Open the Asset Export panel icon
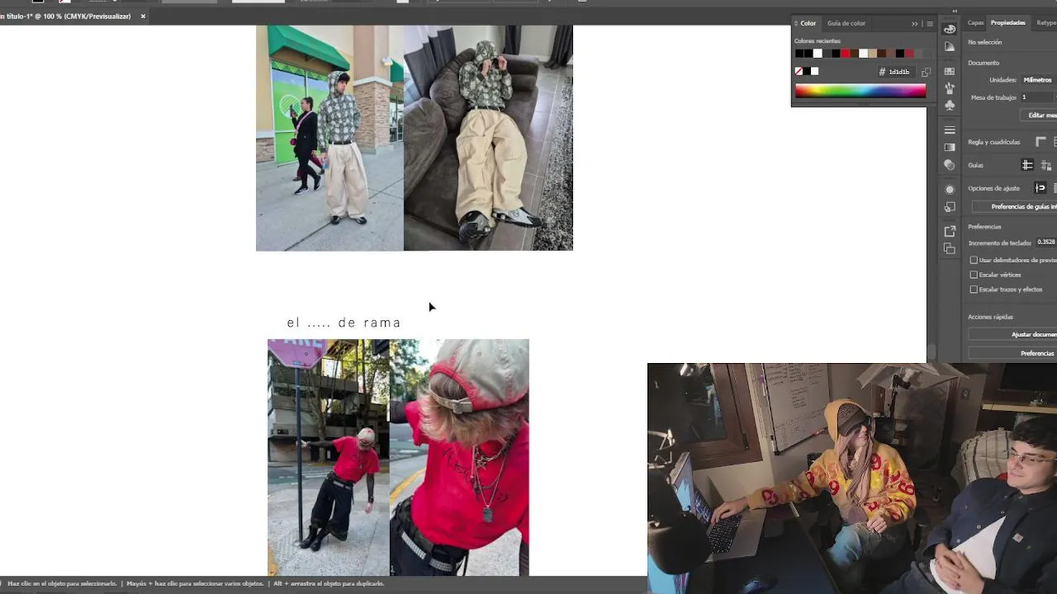The image size is (1057, 594). (x=950, y=231)
